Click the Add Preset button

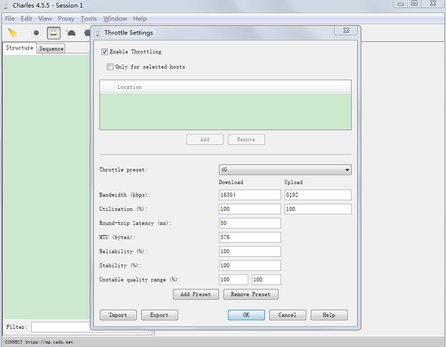click(196, 295)
